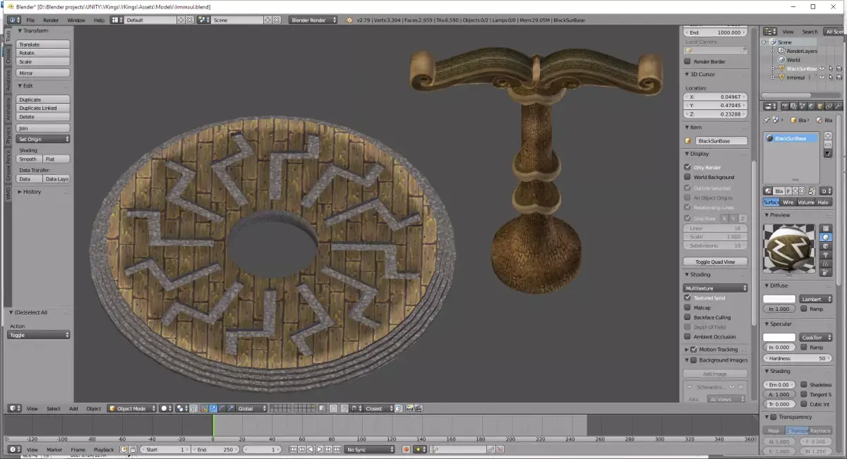
Task: Open the Window menu
Action: pos(76,20)
